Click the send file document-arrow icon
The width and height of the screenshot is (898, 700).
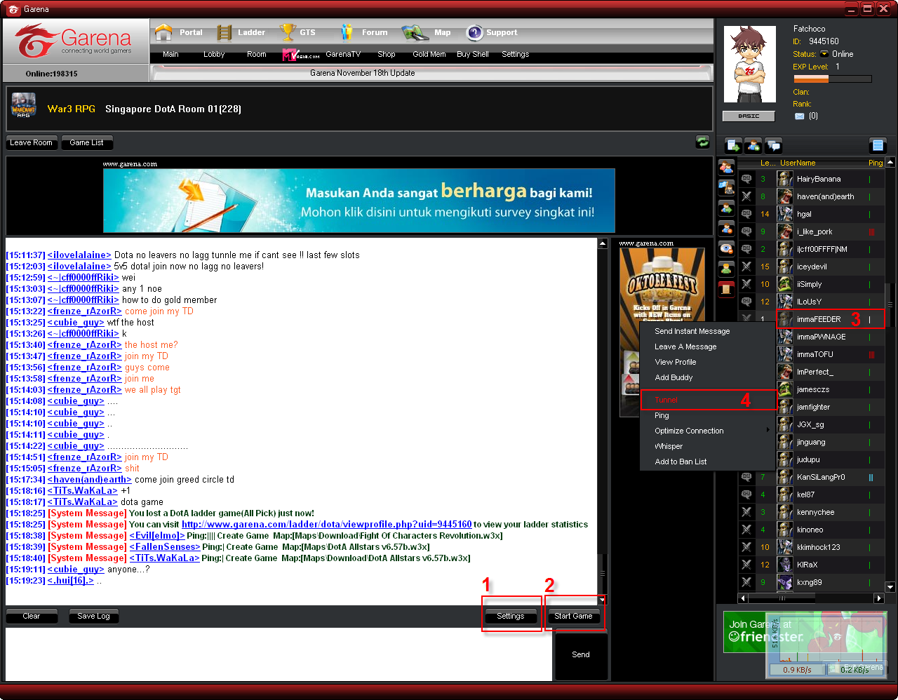click(733, 145)
